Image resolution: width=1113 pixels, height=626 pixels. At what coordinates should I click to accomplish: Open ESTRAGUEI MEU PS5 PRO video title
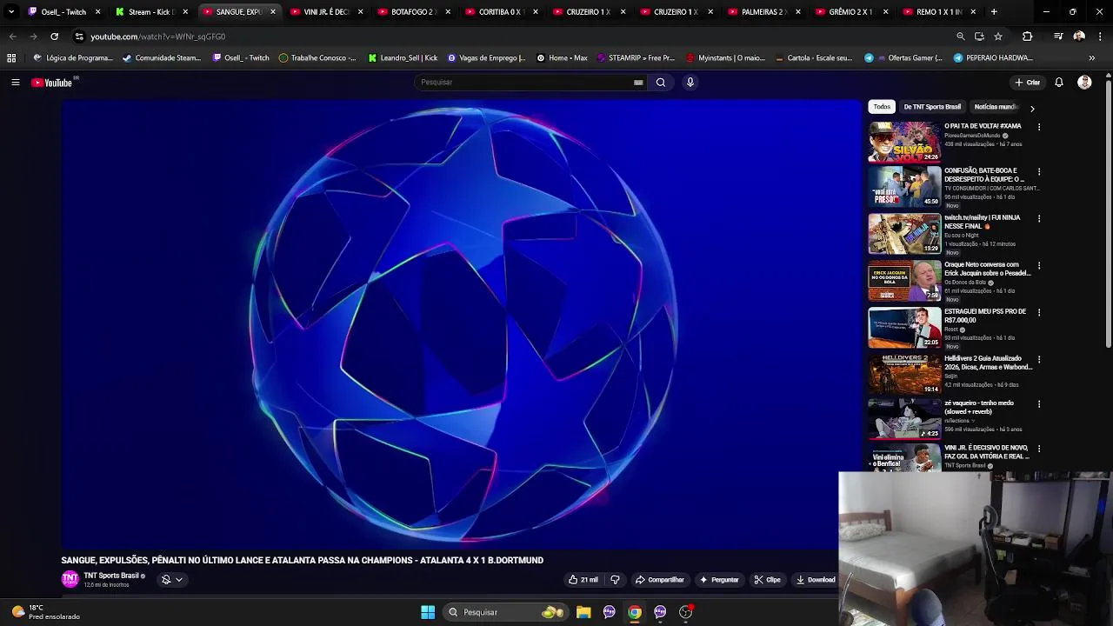click(x=985, y=316)
